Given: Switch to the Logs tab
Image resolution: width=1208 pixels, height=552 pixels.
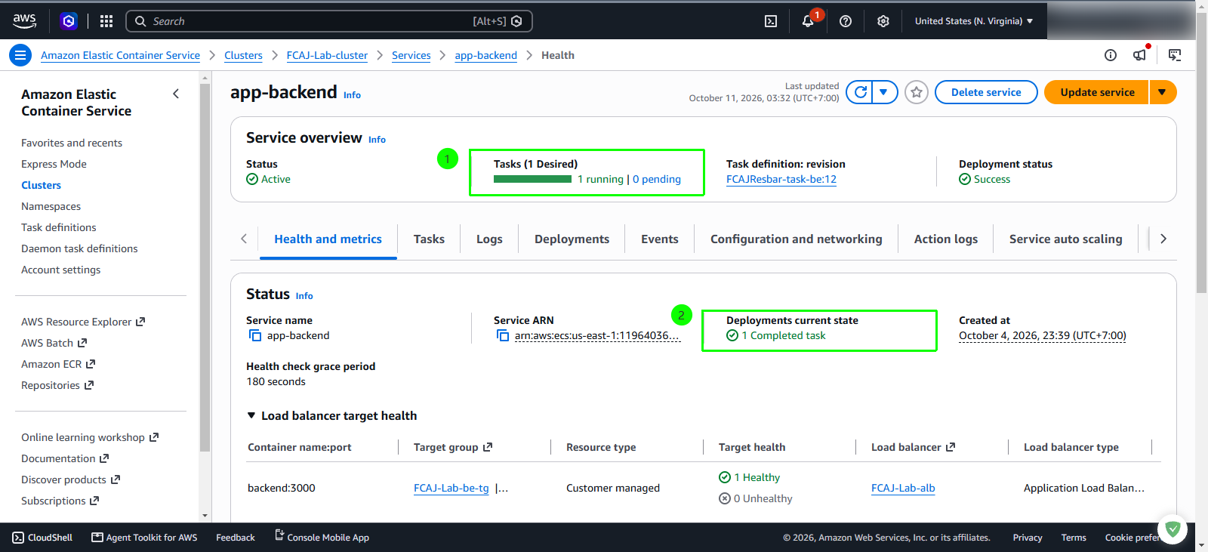Looking at the screenshot, I should point(489,239).
